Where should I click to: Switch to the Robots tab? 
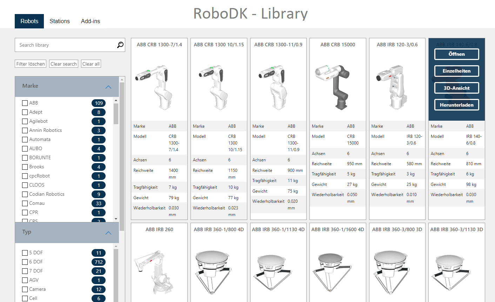[x=29, y=21]
